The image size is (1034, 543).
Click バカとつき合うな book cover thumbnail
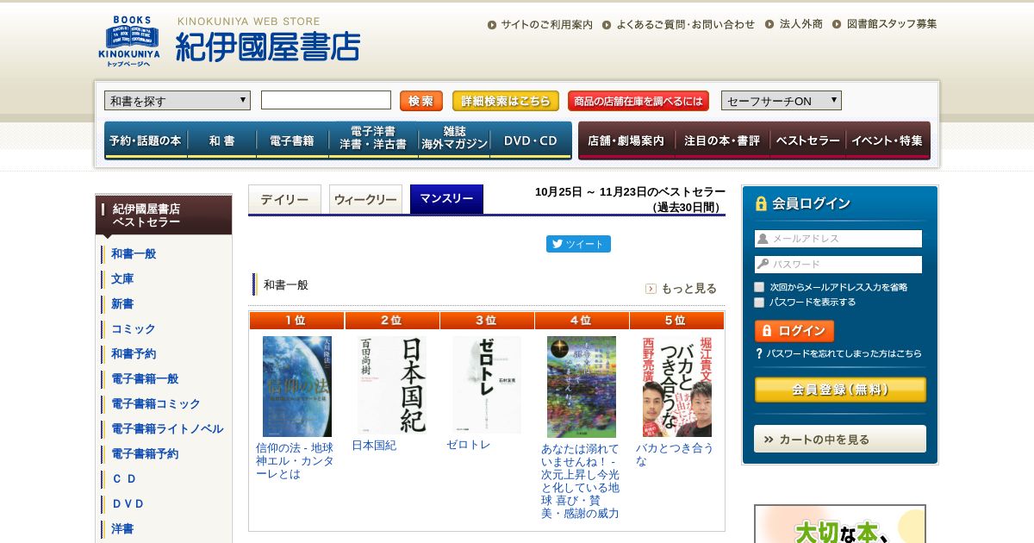(x=676, y=386)
